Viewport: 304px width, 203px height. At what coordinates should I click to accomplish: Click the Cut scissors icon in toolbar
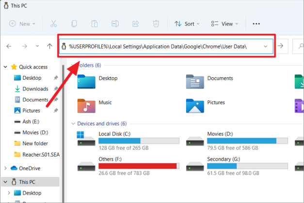tap(53, 23)
